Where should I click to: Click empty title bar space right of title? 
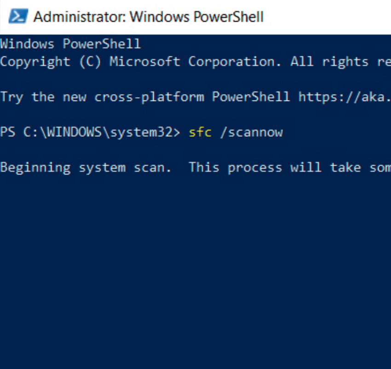click(x=327, y=17)
